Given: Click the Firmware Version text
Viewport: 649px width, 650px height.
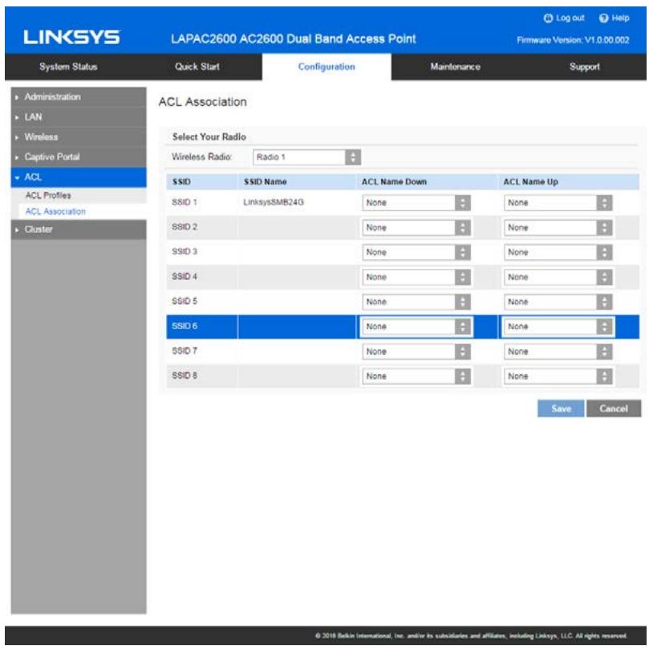Looking at the screenshot, I should (573, 40).
